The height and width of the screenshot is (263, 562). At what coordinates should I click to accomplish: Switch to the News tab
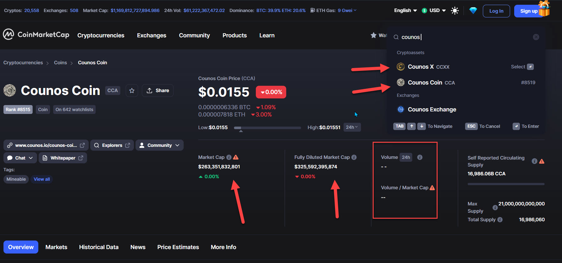(138, 247)
